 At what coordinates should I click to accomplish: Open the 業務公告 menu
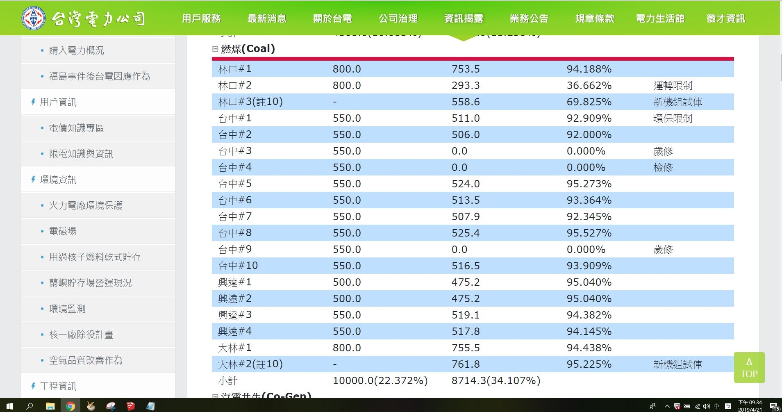529,18
